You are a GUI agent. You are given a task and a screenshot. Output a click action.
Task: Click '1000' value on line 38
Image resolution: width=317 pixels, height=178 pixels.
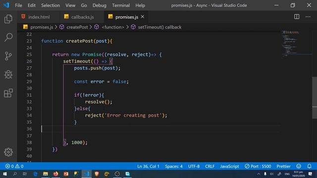77,142
